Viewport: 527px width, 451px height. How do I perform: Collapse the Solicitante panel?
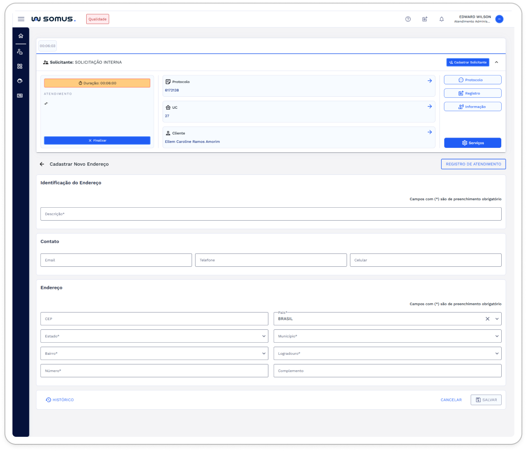pyautogui.click(x=496, y=63)
